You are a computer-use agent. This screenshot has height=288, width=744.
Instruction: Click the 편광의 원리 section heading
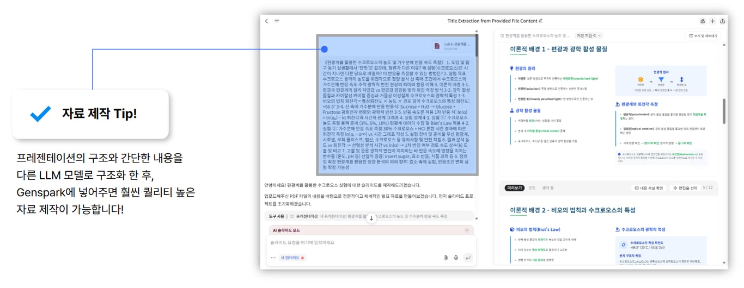point(527,68)
